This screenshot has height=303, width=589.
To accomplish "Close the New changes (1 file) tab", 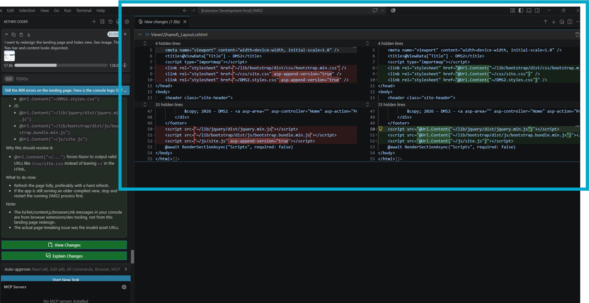I will tap(185, 22).
